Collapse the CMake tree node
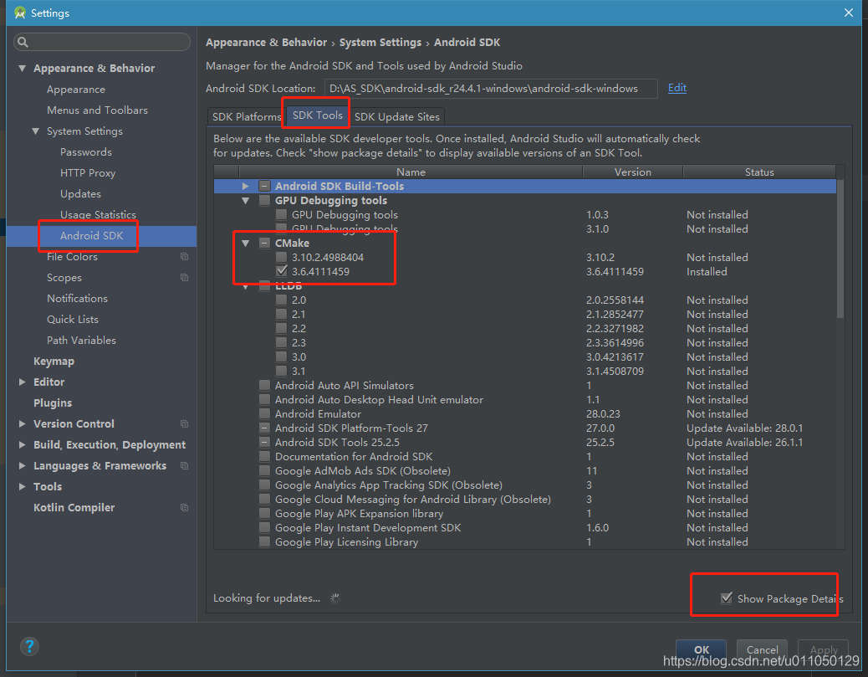868x677 pixels. 245,243
